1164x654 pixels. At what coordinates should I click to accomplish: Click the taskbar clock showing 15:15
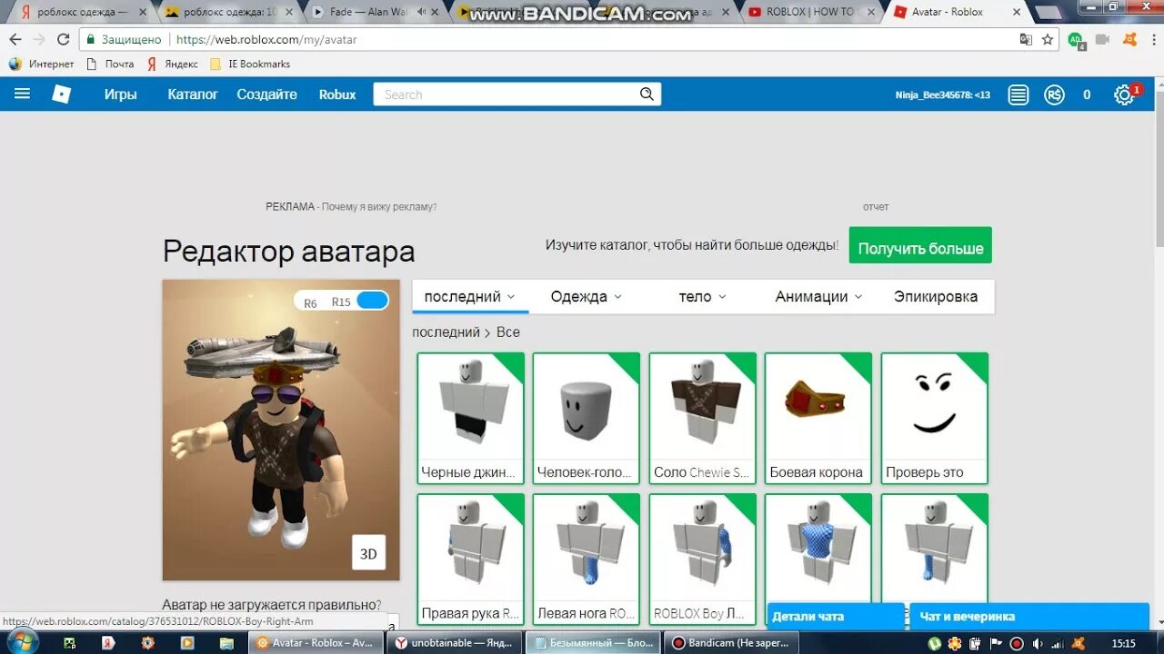[1123, 643]
